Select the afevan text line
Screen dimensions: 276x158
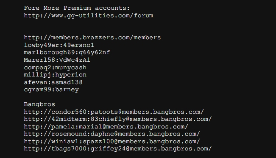pyautogui.click(x=53, y=82)
